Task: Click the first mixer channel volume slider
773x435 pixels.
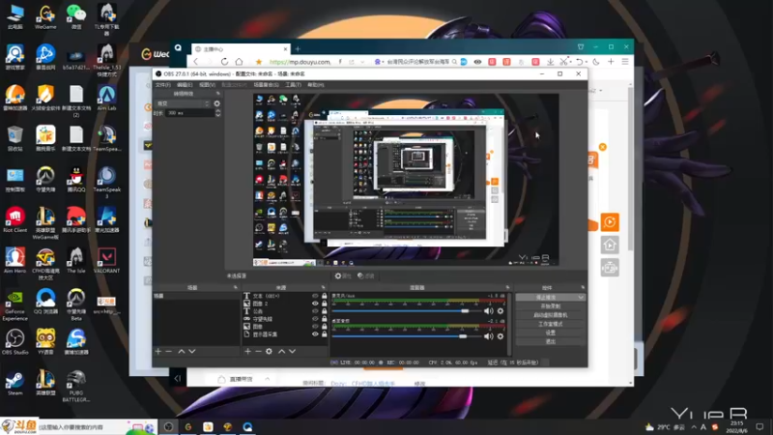Action: pyautogui.click(x=406, y=311)
